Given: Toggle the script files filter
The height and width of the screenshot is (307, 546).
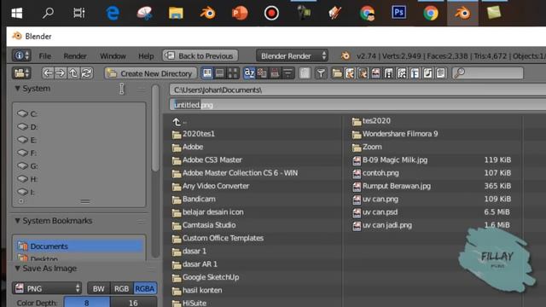Looking at the screenshot, I should click(x=402, y=73).
